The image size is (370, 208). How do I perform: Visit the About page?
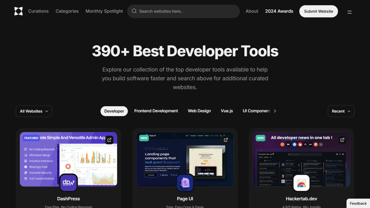click(x=252, y=11)
